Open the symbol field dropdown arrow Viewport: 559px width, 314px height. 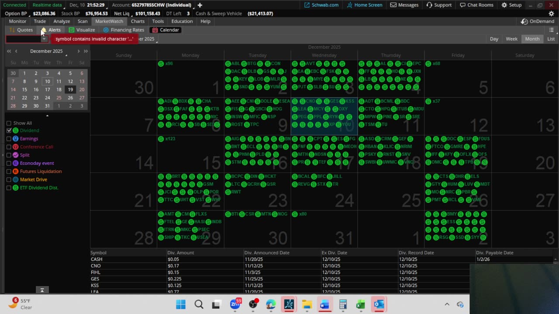tap(44, 39)
